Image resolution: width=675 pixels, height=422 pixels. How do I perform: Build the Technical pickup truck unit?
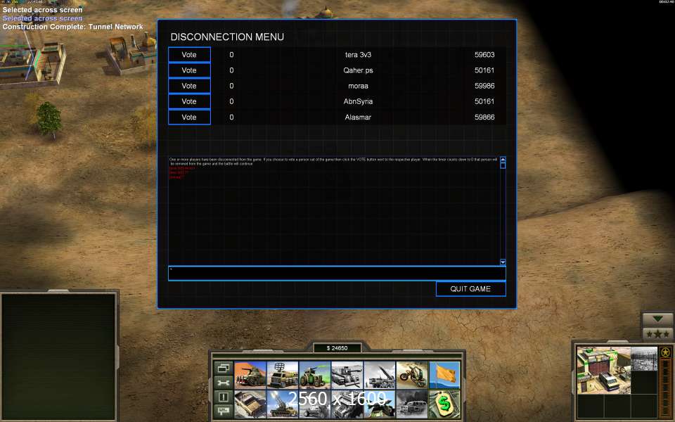click(250, 404)
